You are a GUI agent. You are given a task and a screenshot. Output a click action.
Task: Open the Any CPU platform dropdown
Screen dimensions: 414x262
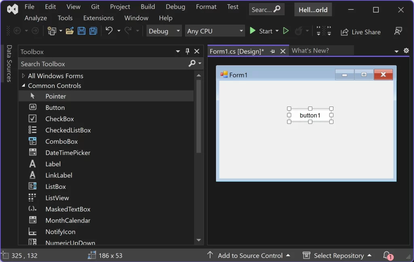click(215, 31)
